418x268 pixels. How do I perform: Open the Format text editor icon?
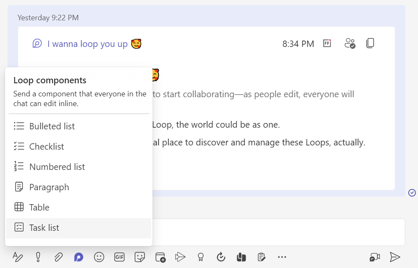click(x=18, y=257)
